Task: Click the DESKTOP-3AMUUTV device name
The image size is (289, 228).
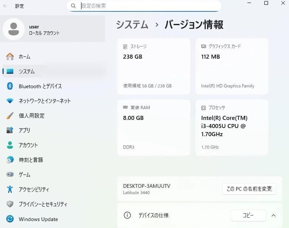Action: pyautogui.click(x=147, y=186)
